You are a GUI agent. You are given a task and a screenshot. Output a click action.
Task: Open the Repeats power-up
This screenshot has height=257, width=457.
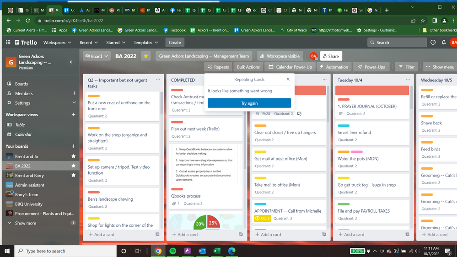[x=218, y=67]
